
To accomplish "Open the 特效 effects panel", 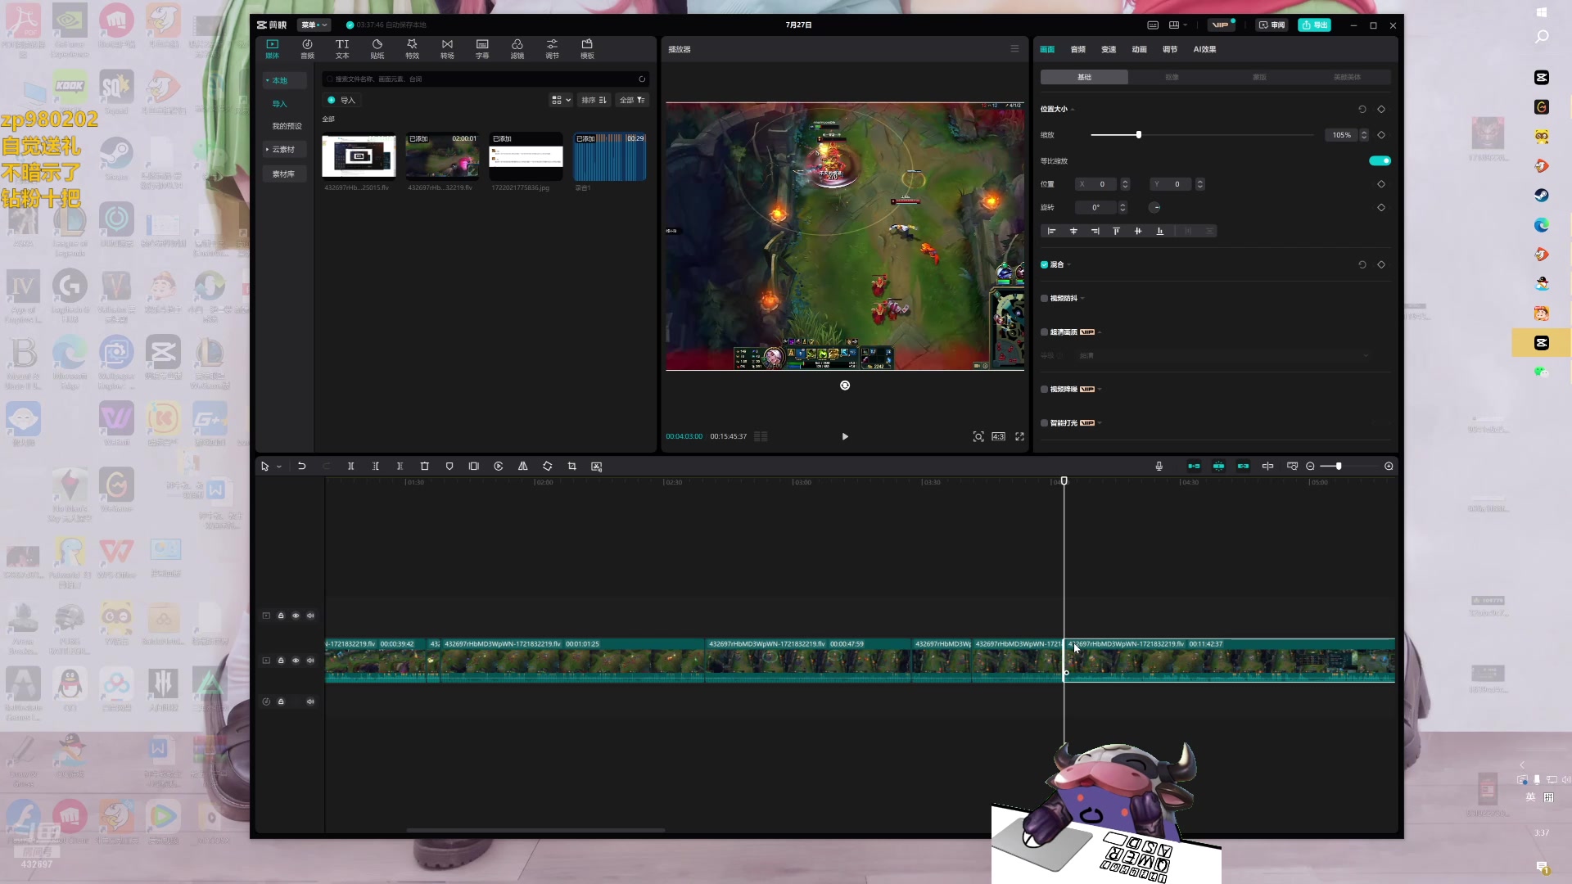I will 412,48.
